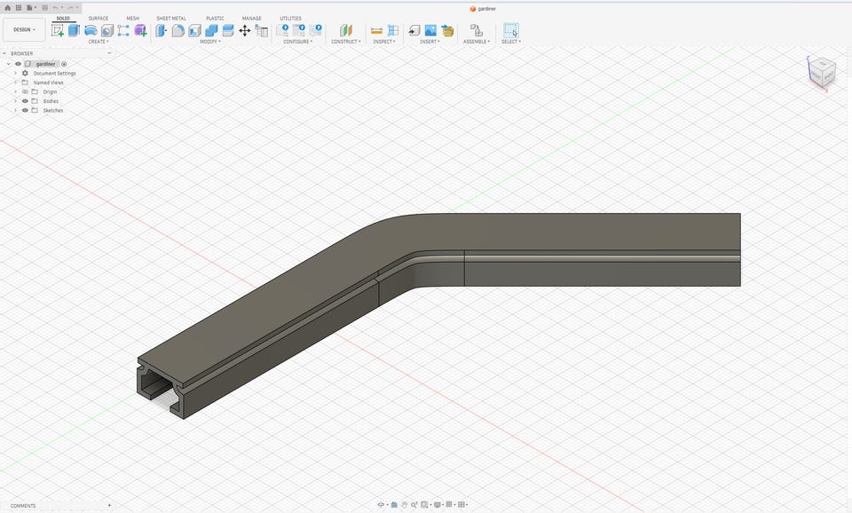
Task: Open the Select dropdown menu
Action: click(x=511, y=42)
